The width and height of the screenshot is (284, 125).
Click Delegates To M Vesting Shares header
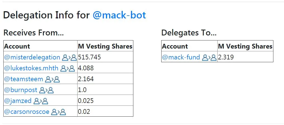coord(245,46)
